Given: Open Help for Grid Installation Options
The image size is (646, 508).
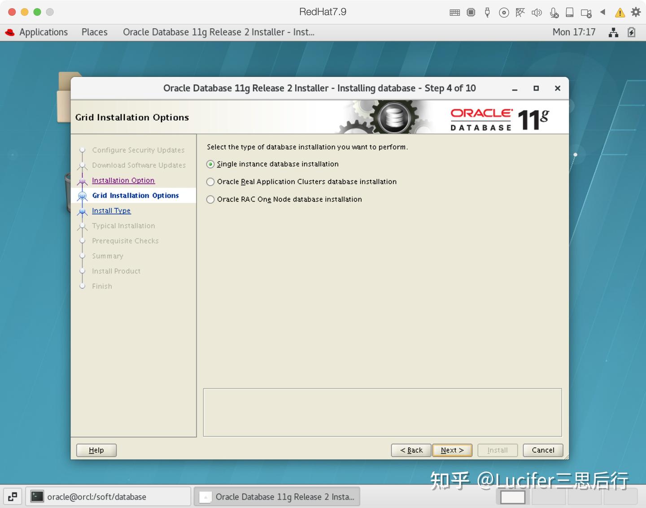Looking at the screenshot, I should (96, 450).
